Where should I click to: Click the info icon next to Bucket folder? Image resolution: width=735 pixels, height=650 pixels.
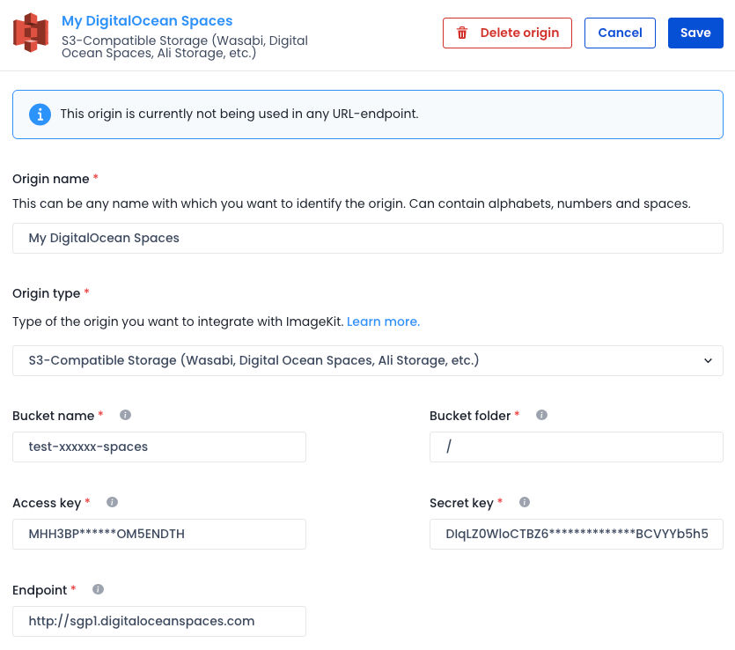(x=541, y=415)
